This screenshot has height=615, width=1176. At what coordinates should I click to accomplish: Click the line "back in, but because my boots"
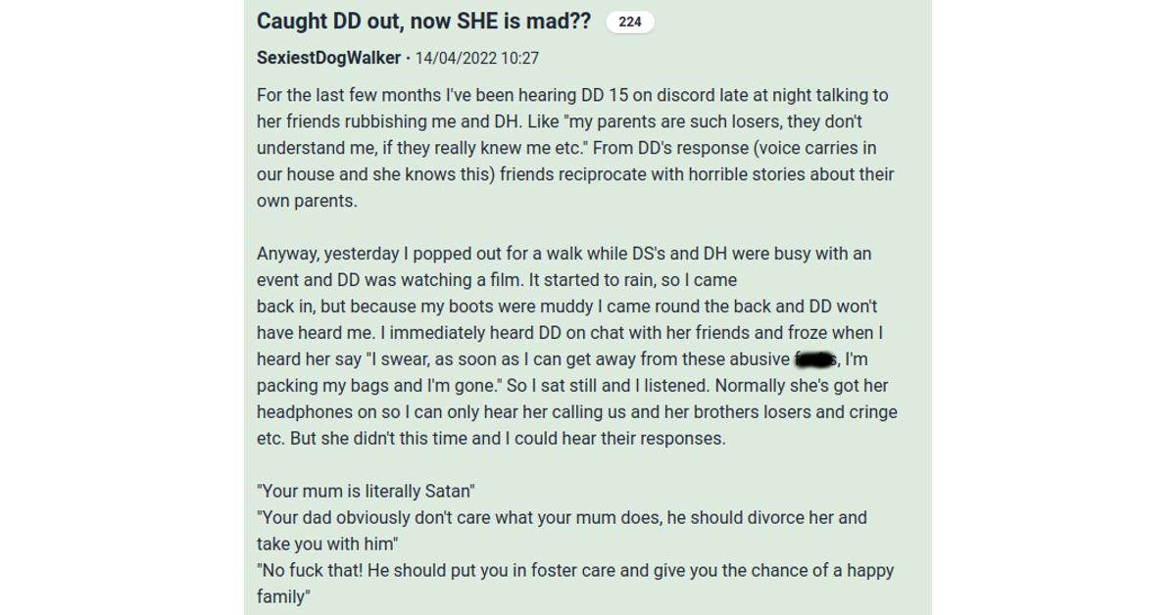pos(567,307)
